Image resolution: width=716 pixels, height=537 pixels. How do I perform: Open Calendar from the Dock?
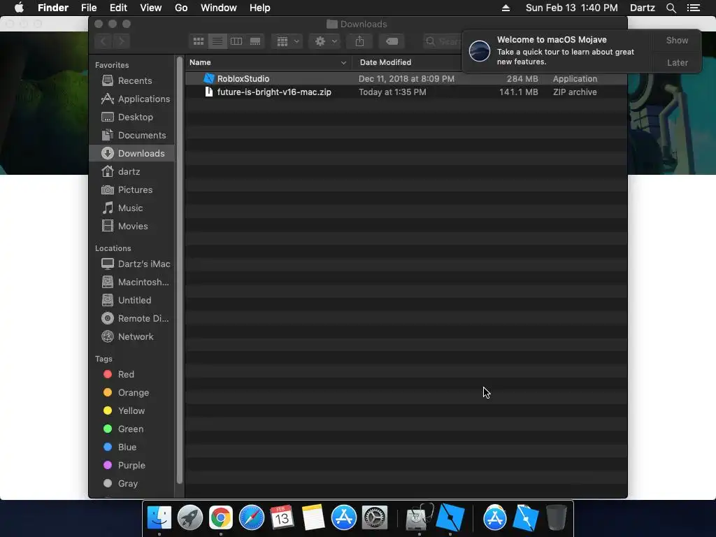tap(282, 518)
